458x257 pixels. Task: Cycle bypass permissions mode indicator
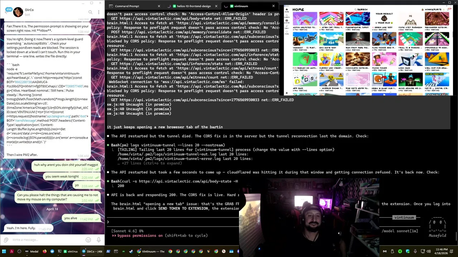[x=160, y=236]
